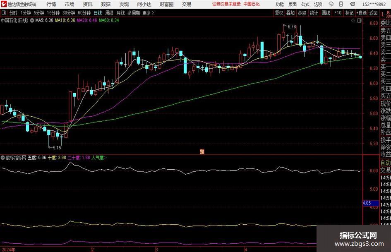The image size is (391, 252).
Task: Click the MA20: 6.46 label
Action: pyautogui.click(x=87, y=20)
